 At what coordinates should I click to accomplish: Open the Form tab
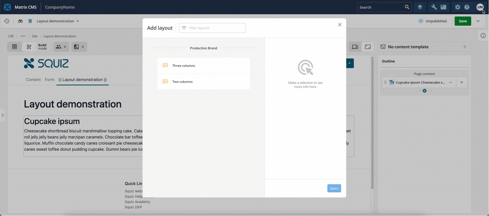tap(50, 80)
